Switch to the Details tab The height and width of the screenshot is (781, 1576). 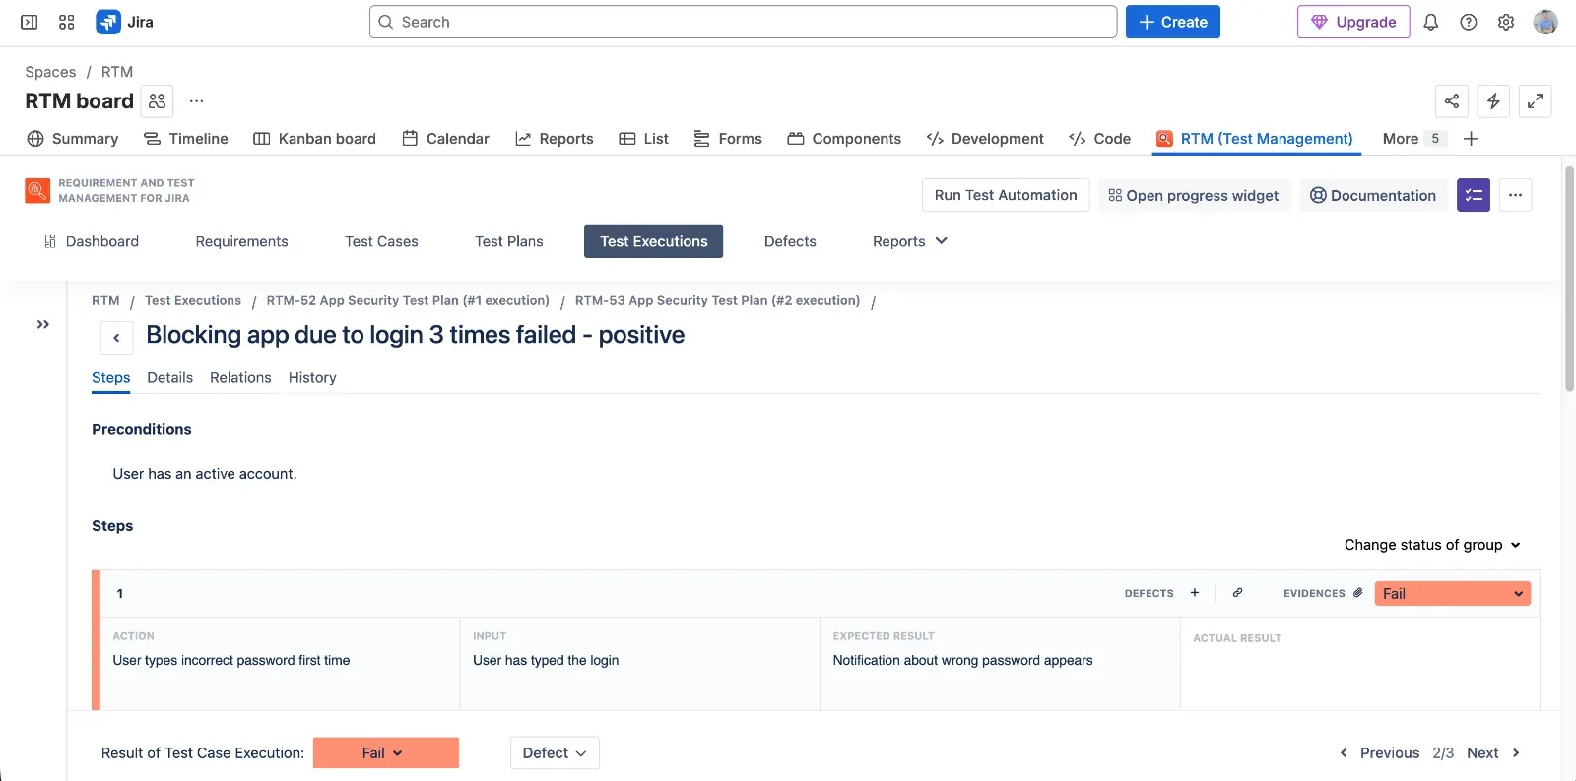(x=169, y=377)
